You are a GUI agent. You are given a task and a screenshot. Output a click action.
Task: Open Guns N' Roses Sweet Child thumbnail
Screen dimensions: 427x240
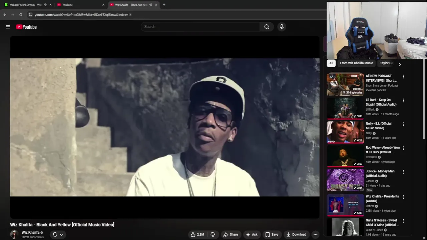[x=345, y=227]
